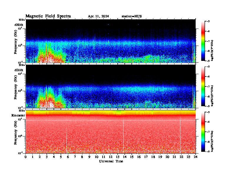Click the "station=HUS" label
This screenshot has width=233, height=180.
[x=132, y=16]
